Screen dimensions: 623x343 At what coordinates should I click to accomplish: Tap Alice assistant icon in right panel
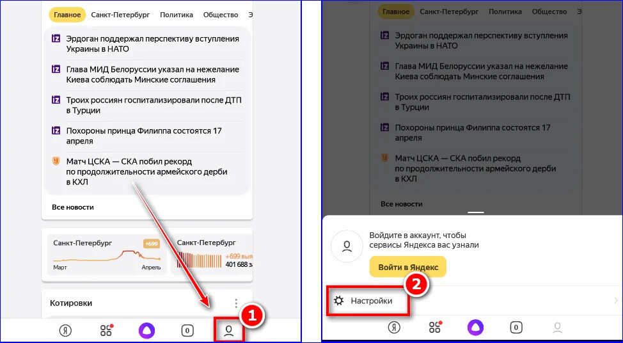(476, 327)
